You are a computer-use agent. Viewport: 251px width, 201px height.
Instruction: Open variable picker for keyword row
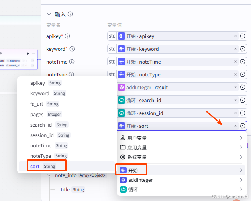coord(243,49)
